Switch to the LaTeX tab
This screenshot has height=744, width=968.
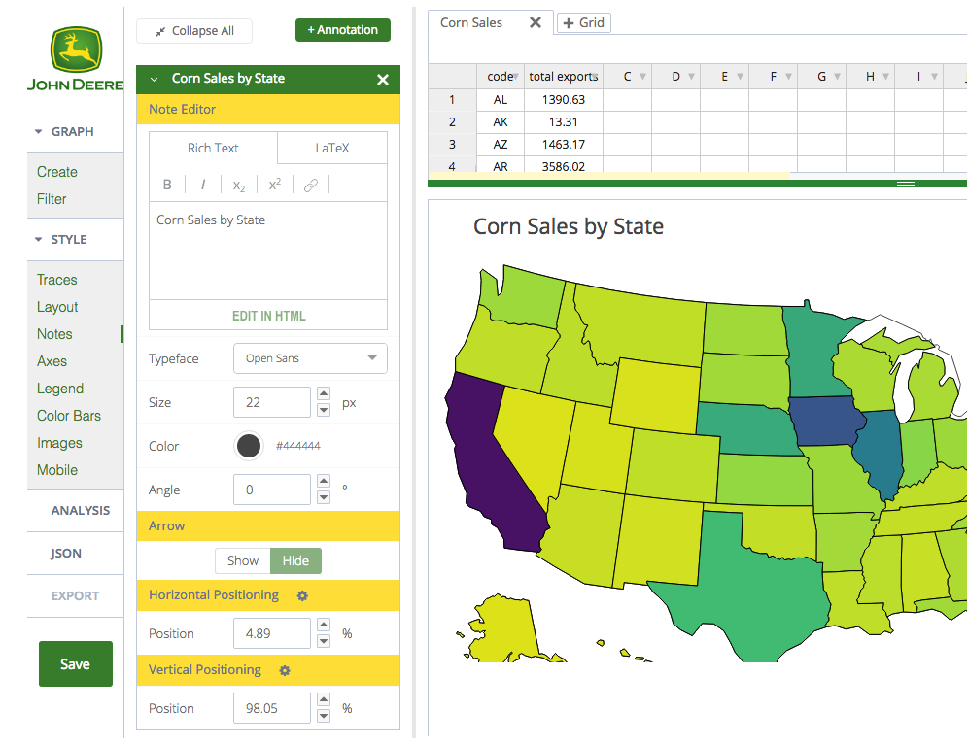pyautogui.click(x=331, y=148)
